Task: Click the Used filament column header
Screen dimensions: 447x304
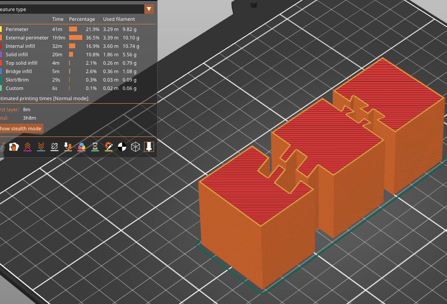Action: click(x=119, y=19)
